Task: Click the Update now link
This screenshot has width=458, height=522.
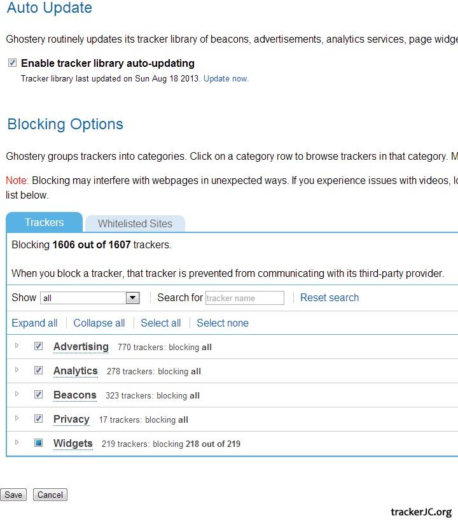Action: [x=226, y=79]
